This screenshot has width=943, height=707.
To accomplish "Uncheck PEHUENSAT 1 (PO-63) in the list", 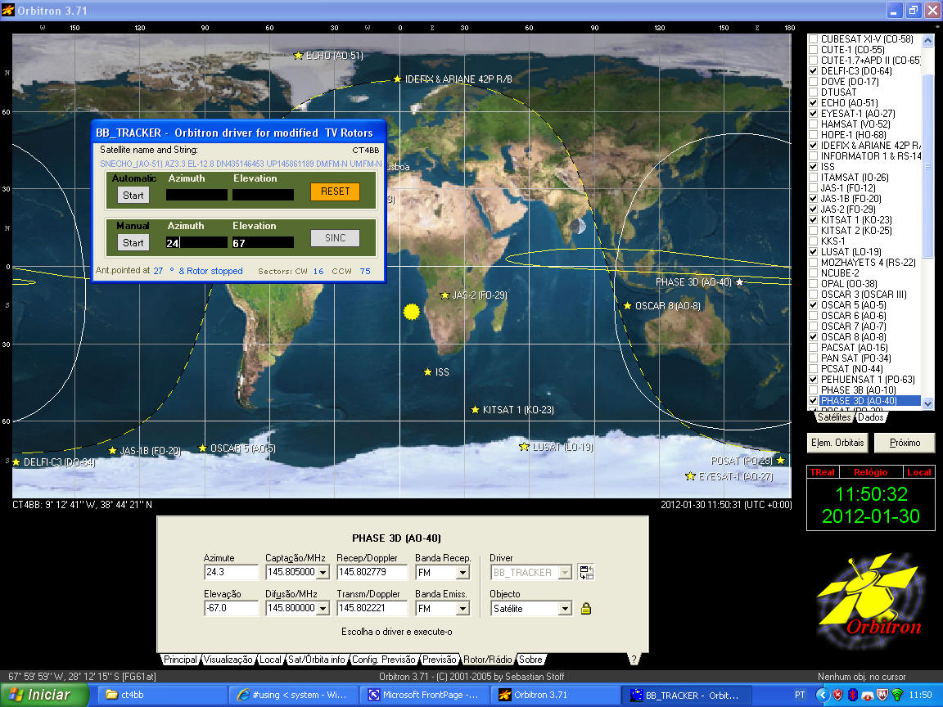I will point(813,380).
